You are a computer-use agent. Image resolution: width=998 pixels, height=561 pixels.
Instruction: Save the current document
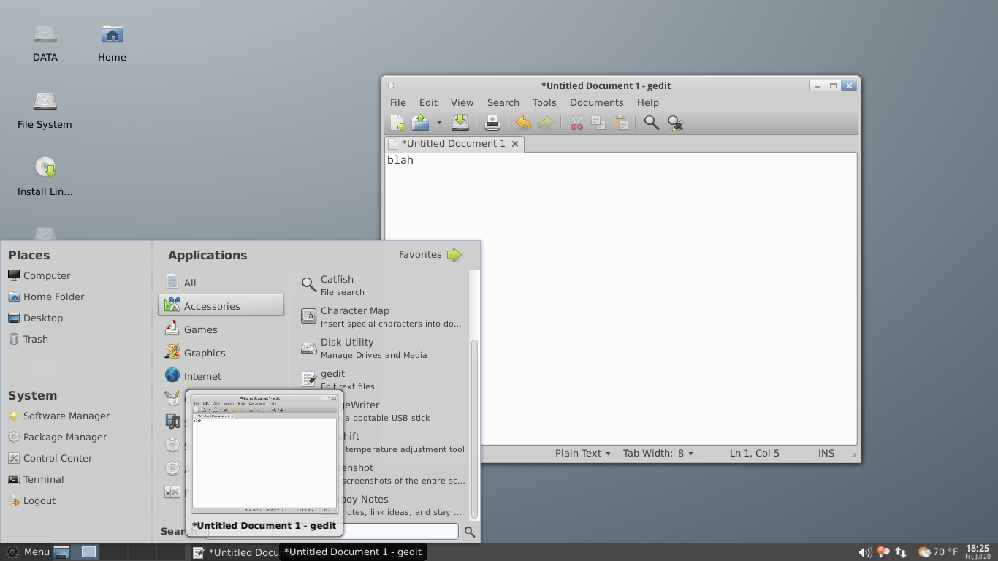(460, 123)
